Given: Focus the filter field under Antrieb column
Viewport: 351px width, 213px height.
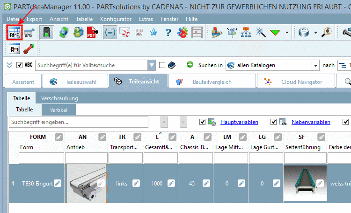Looking at the screenshot, I should pos(86,158).
